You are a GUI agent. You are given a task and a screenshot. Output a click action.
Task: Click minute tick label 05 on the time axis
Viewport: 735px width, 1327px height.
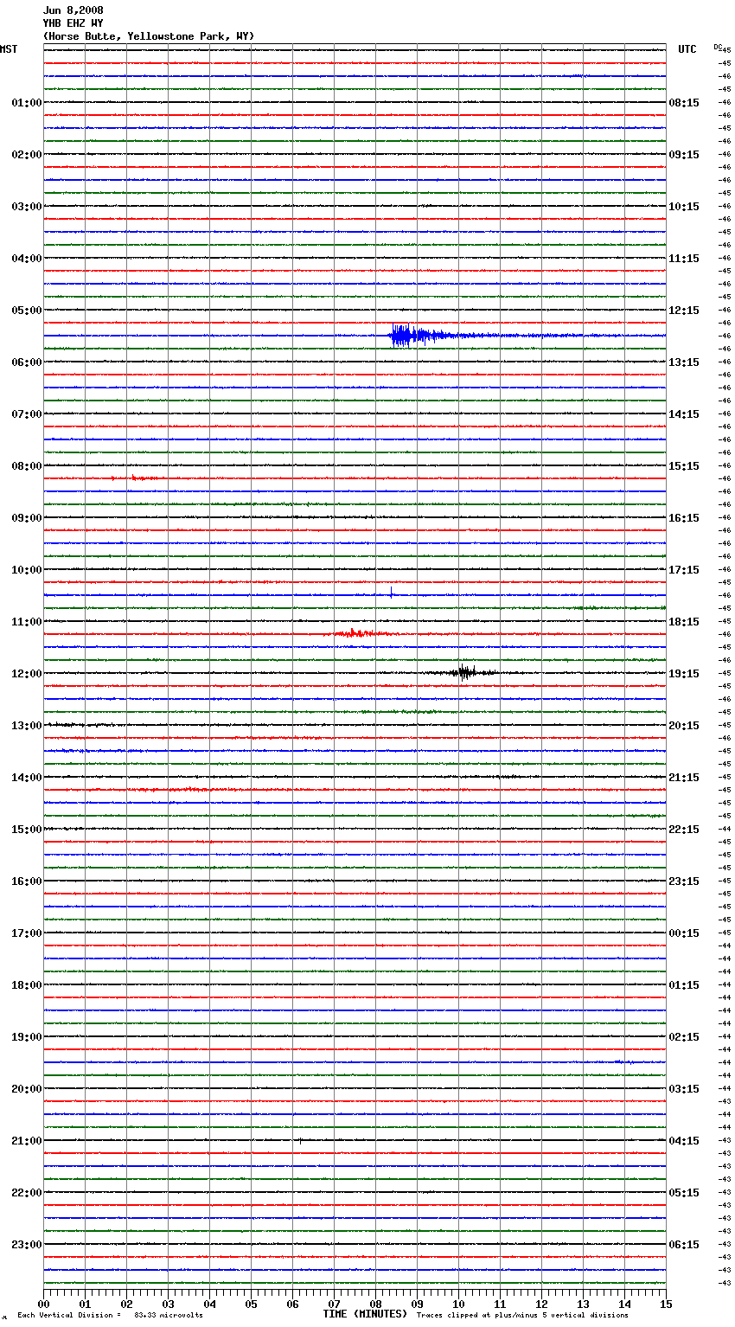click(x=251, y=1304)
